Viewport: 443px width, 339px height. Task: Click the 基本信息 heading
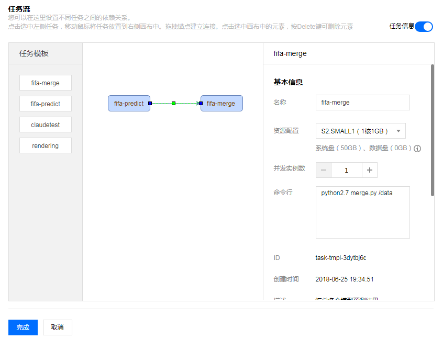pos(288,82)
